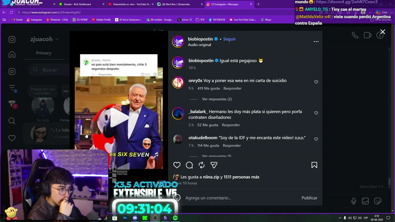Like the post with the heart icon
This screenshot has height=222, width=395.
177,165
